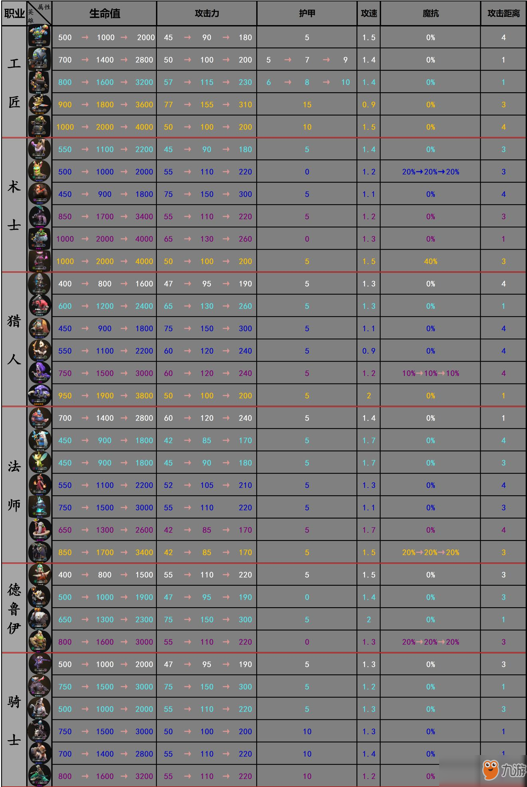This screenshot has width=527, height=787.
Task: Click the health value 950
Action: tap(65, 395)
